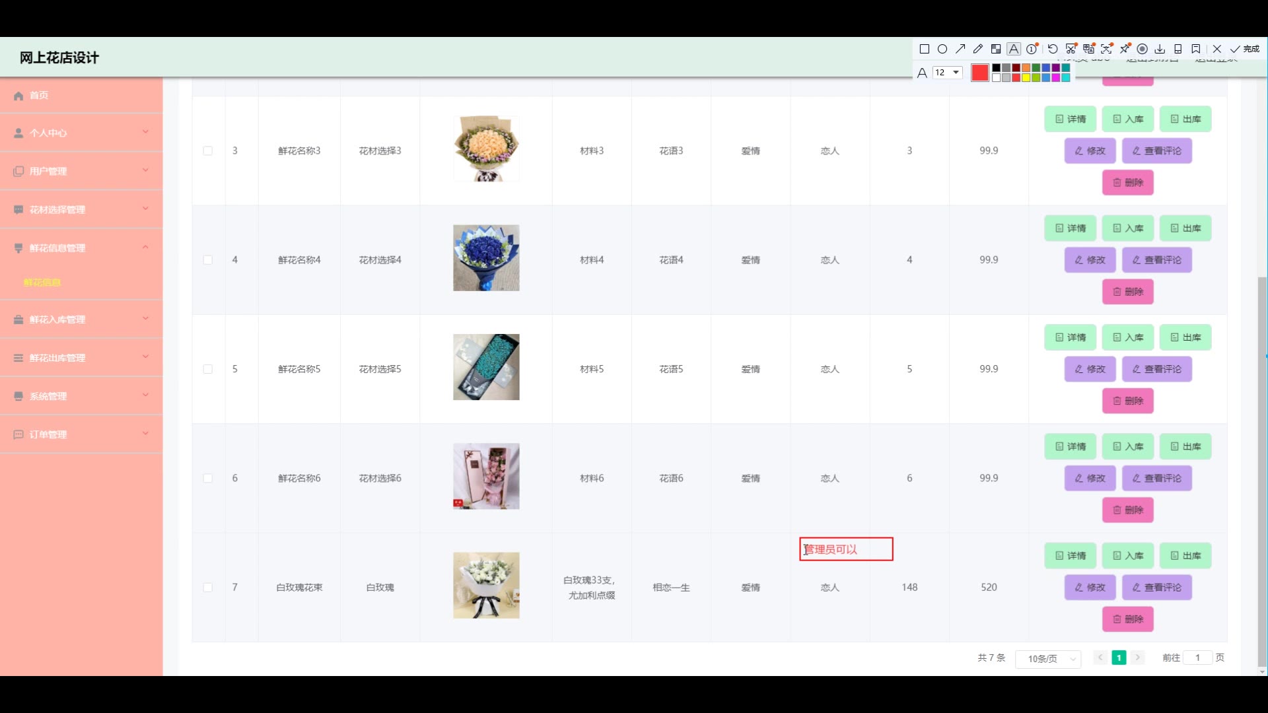Open the font size 12 dropdown
The height and width of the screenshot is (713, 1268).
pos(947,73)
